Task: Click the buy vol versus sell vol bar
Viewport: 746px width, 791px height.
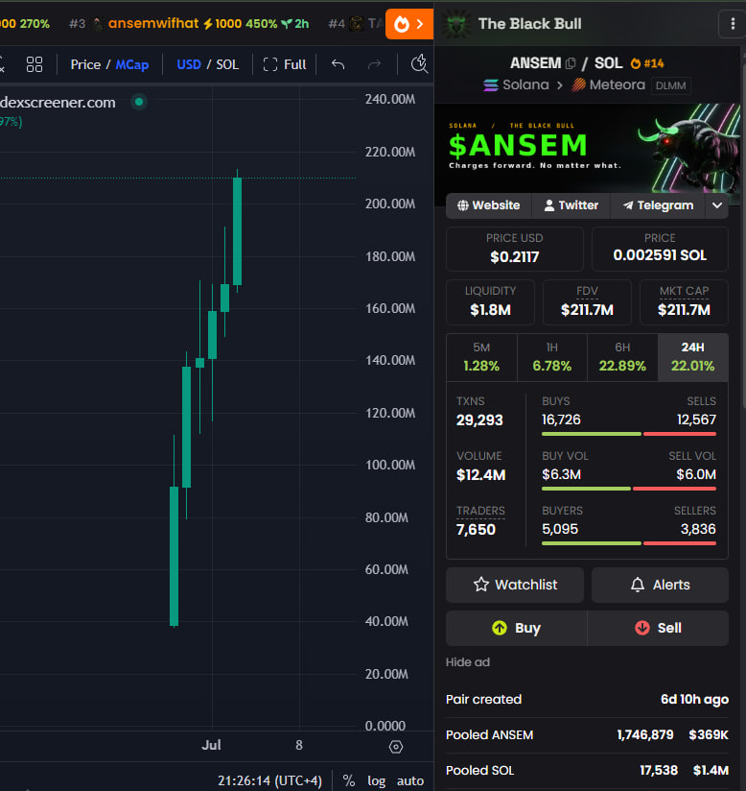Action: pos(629,489)
